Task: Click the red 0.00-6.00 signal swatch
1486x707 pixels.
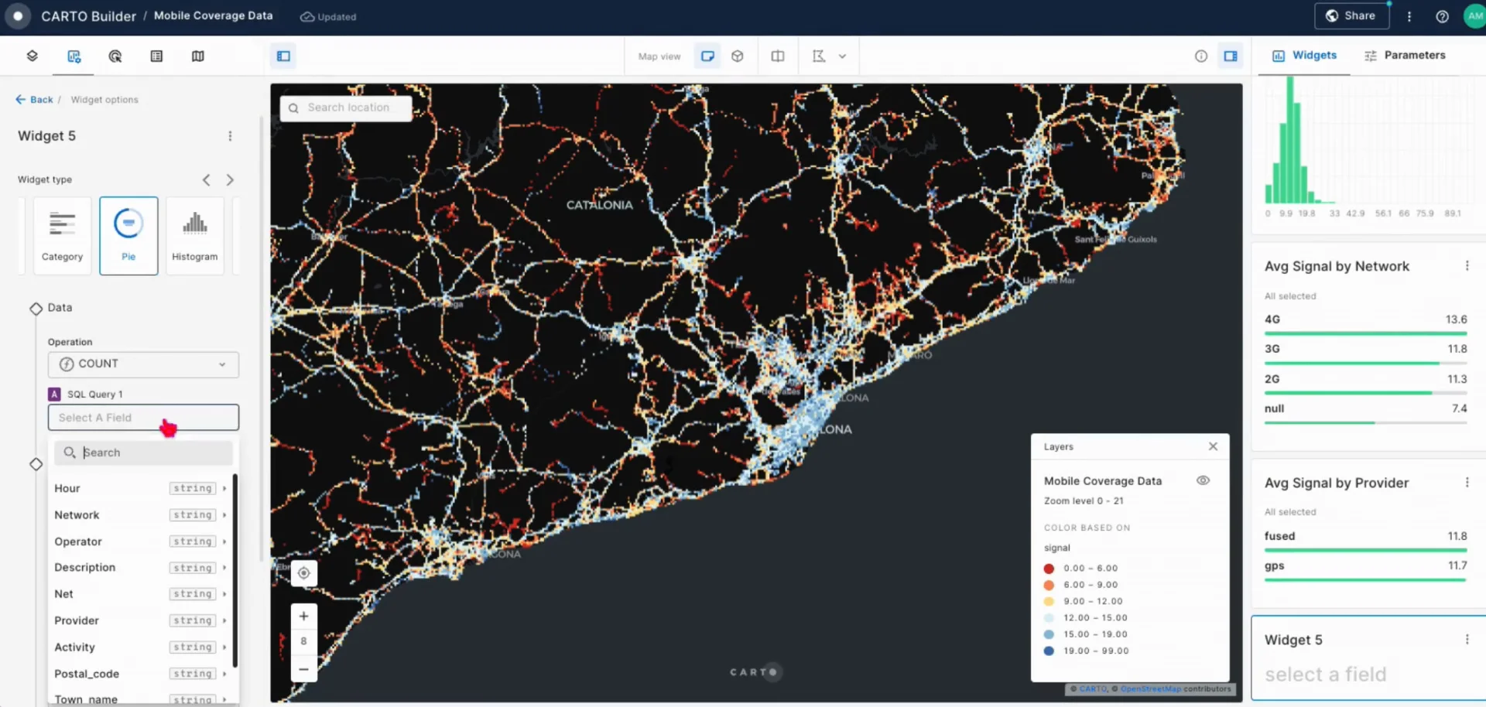Action: point(1049,568)
